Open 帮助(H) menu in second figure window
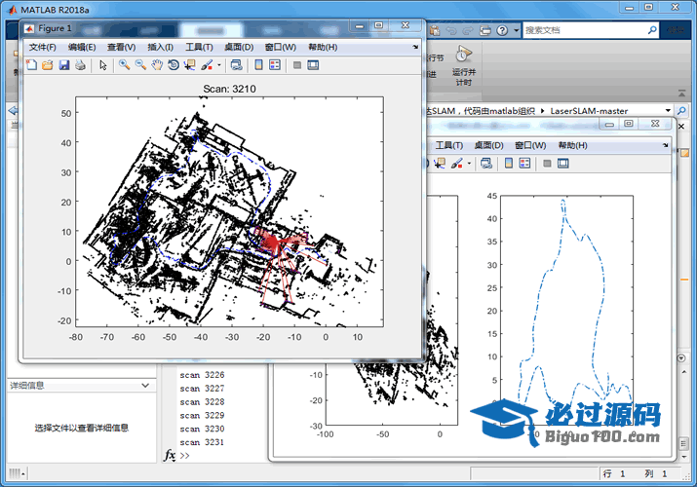The image size is (697, 487). 572,145
